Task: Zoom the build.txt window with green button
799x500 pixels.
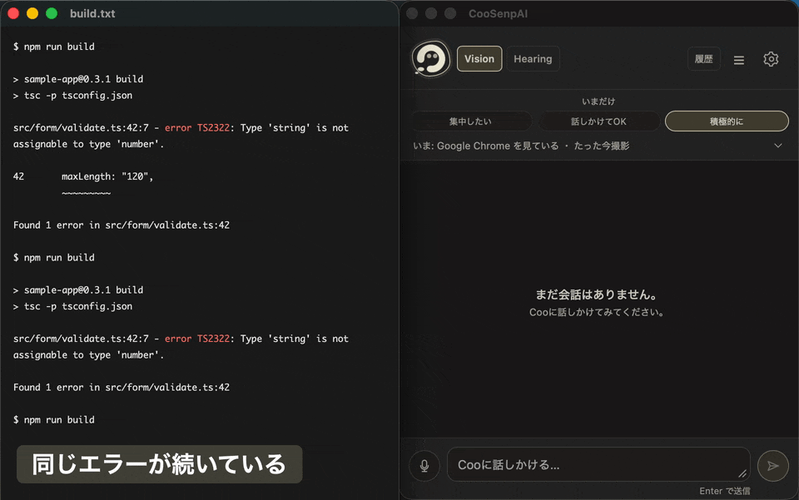Action: click(52, 13)
